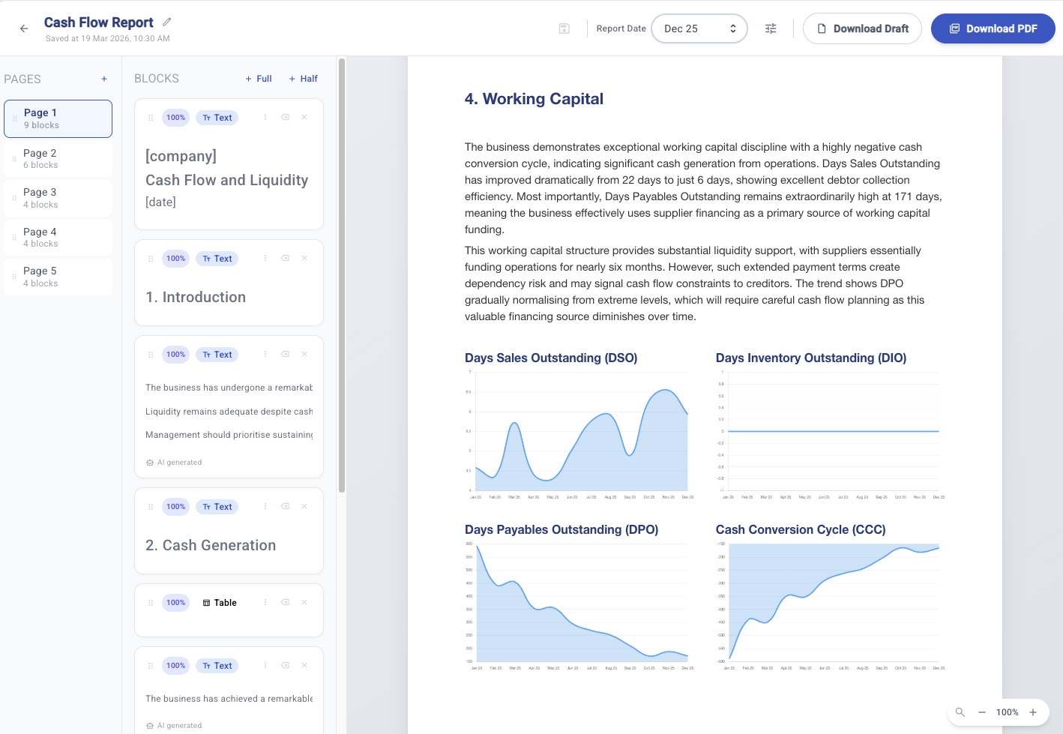The height and width of the screenshot is (734, 1063).
Task: Remove the [company] title block with X
Action: point(304,117)
